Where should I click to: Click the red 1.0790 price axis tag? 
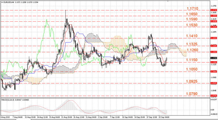click(x=214, y=96)
